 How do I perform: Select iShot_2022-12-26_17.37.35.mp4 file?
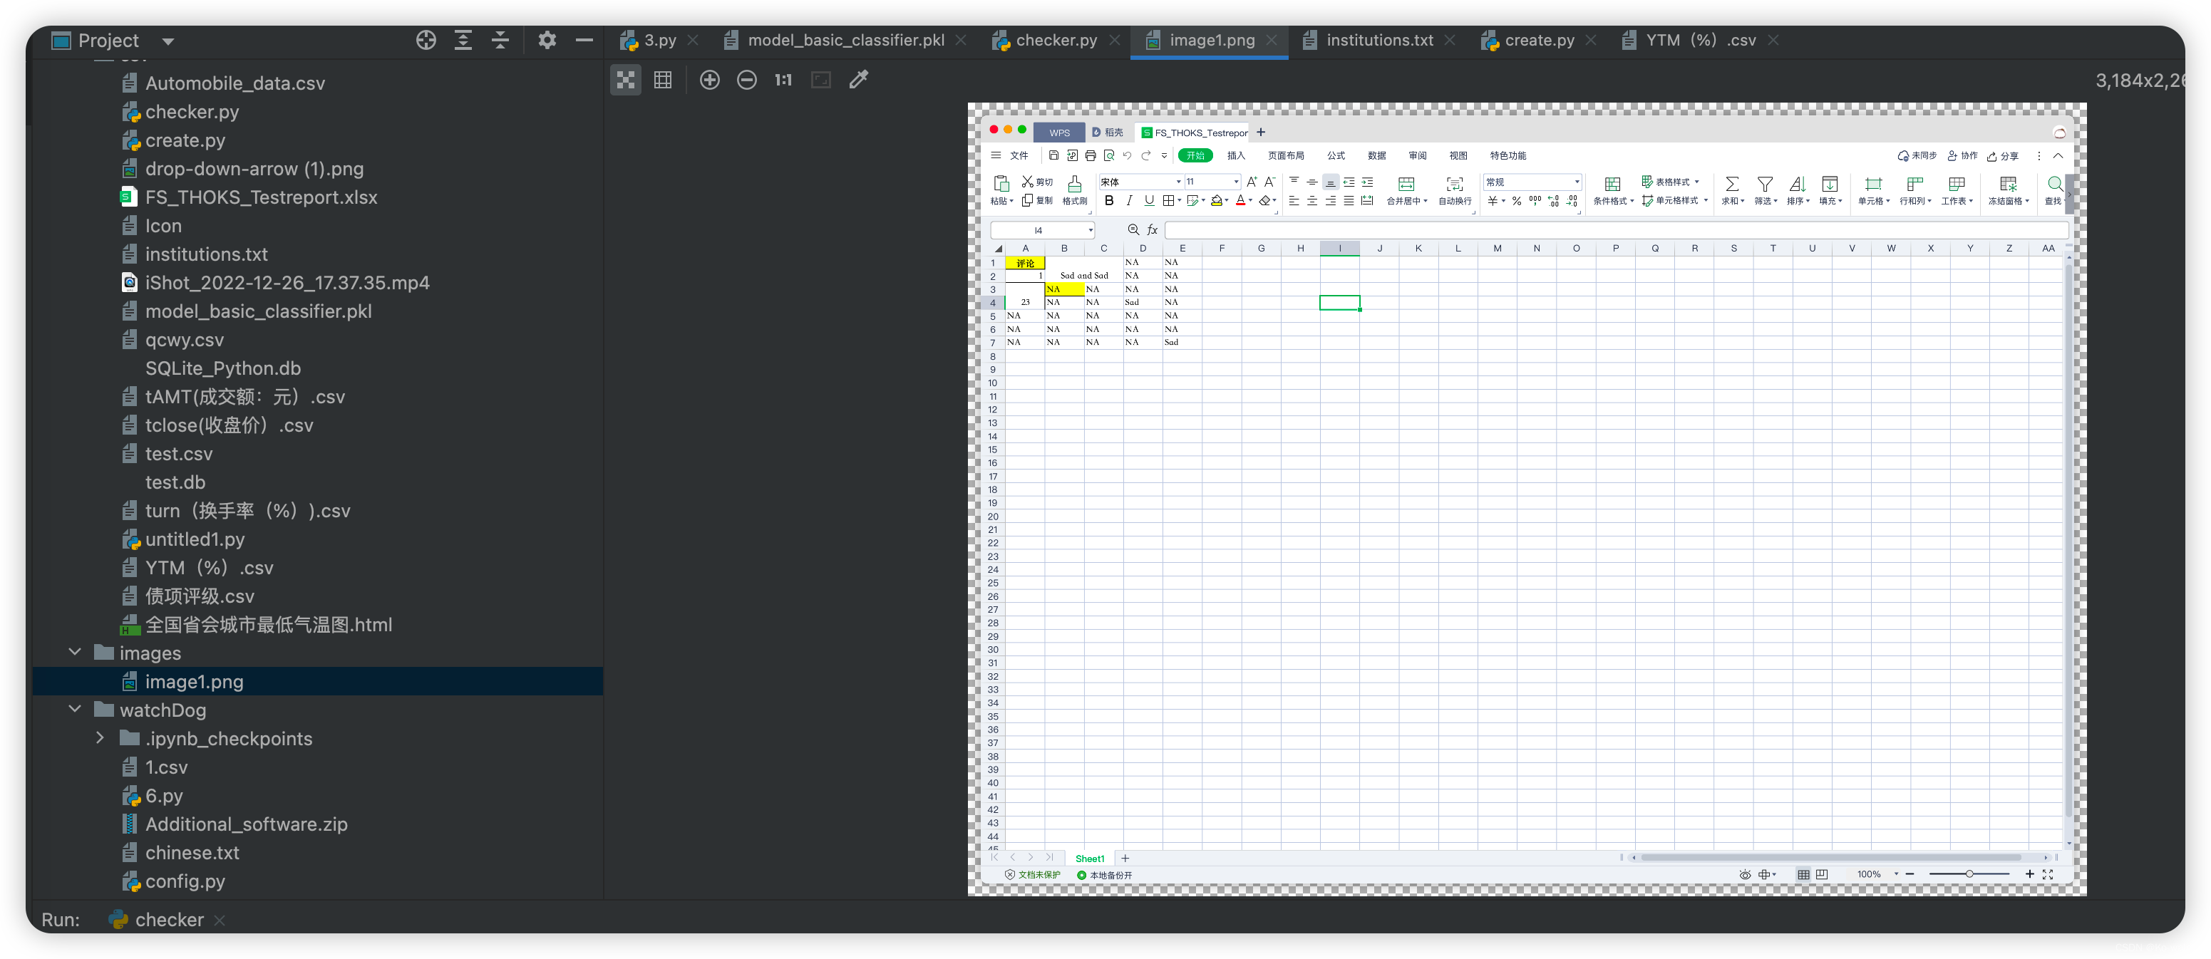coord(287,282)
